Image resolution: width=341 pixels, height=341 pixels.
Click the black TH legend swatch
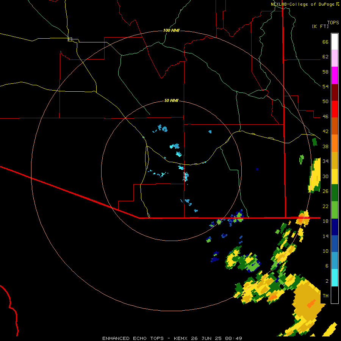tap(335, 295)
